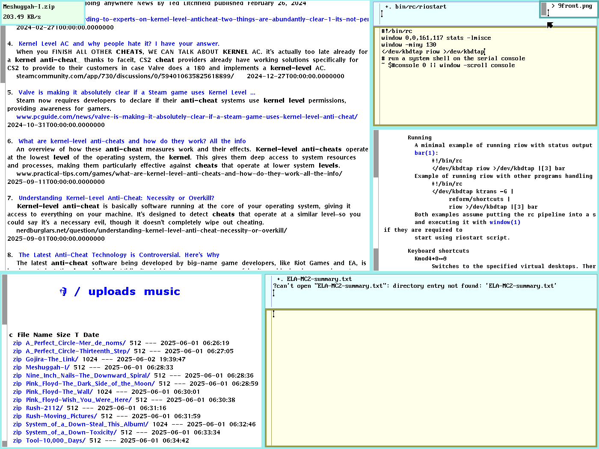Viewport: 599px width, 449px height.
Task: Open the music breadcrumb link
Action: 162,292
